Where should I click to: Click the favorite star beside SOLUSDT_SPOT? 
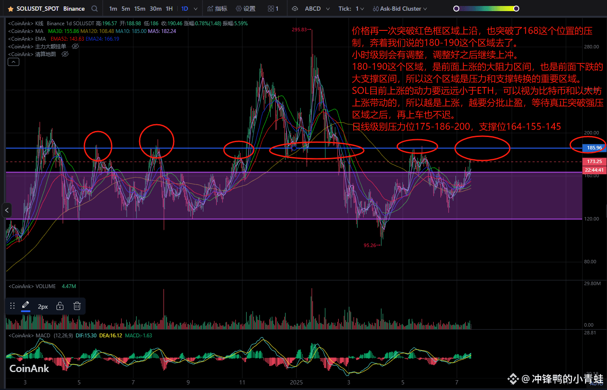coord(11,9)
